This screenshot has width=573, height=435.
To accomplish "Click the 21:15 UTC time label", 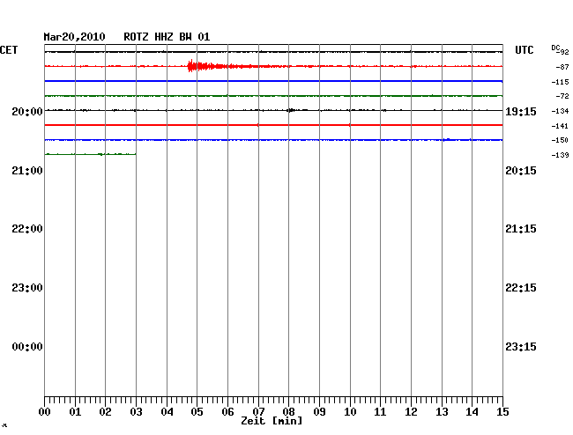I will pyautogui.click(x=521, y=229).
